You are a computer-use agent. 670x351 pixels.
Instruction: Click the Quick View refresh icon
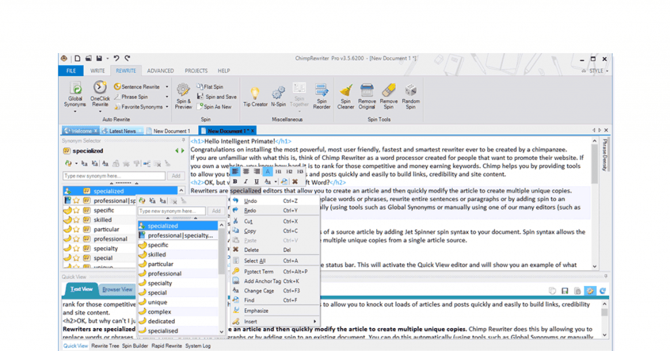point(603,291)
